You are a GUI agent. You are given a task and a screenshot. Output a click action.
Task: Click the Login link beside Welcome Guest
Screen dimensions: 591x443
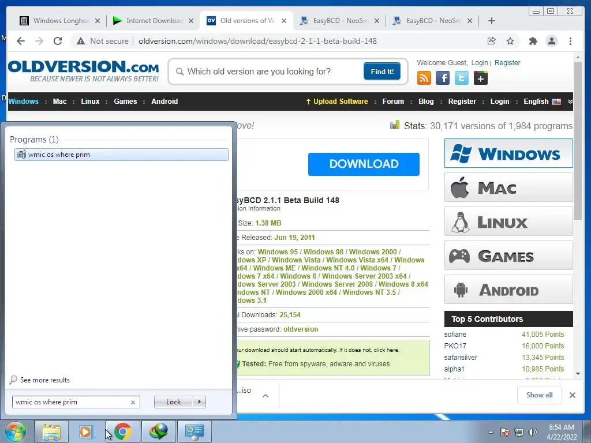point(480,63)
